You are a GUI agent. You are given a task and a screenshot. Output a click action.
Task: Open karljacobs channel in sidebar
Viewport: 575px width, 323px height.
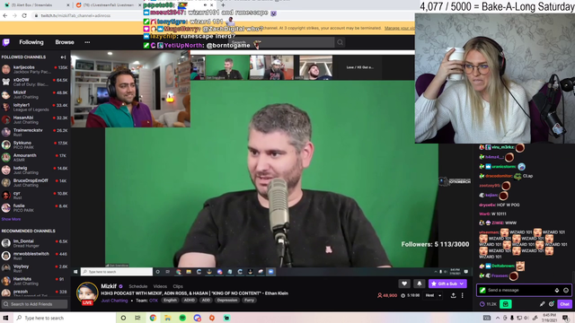(x=35, y=69)
